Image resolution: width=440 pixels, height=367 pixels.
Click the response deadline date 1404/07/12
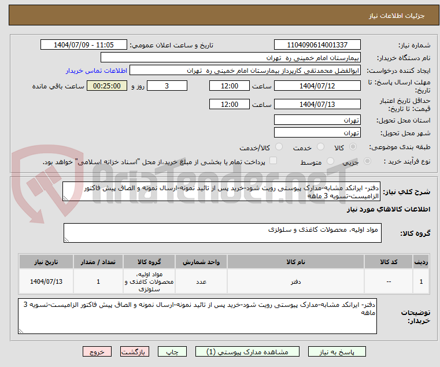(317, 86)
